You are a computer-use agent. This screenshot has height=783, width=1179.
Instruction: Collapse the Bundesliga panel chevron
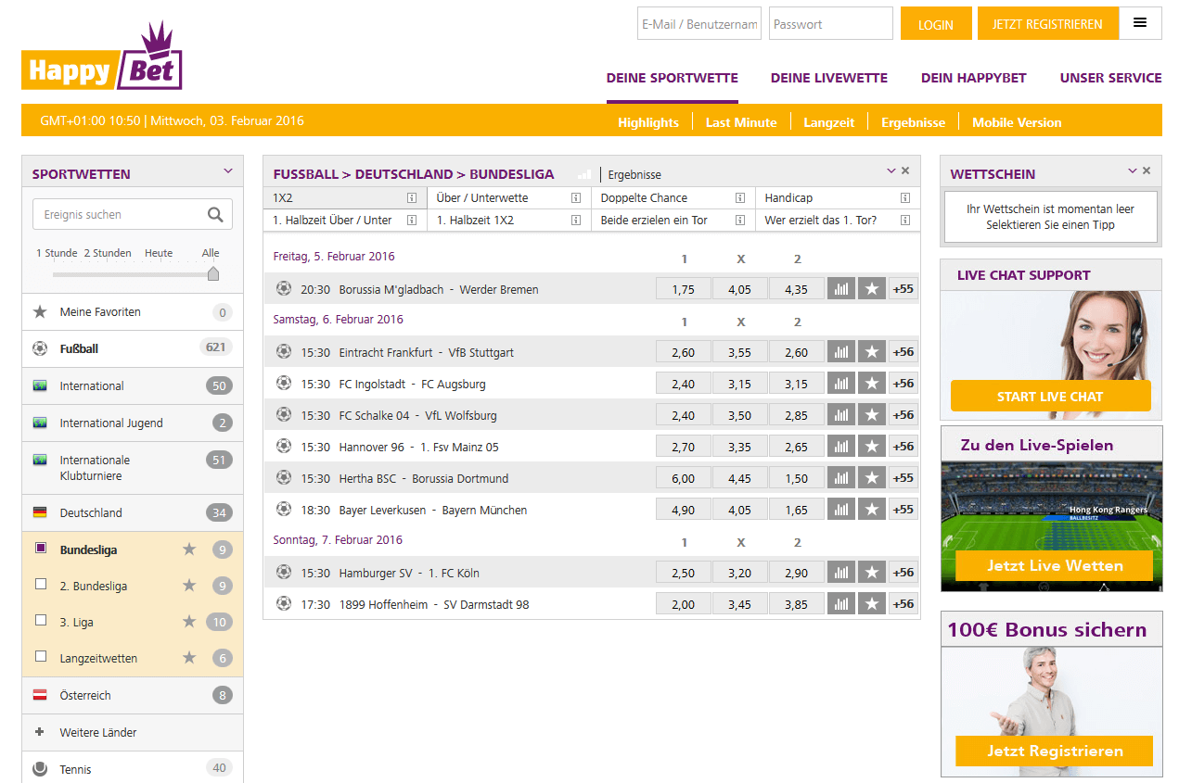[x=891, y=170]
